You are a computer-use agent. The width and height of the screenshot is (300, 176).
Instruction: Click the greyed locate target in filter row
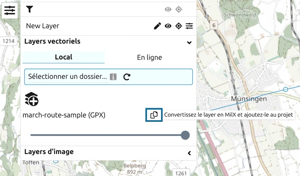pos(179,9)
